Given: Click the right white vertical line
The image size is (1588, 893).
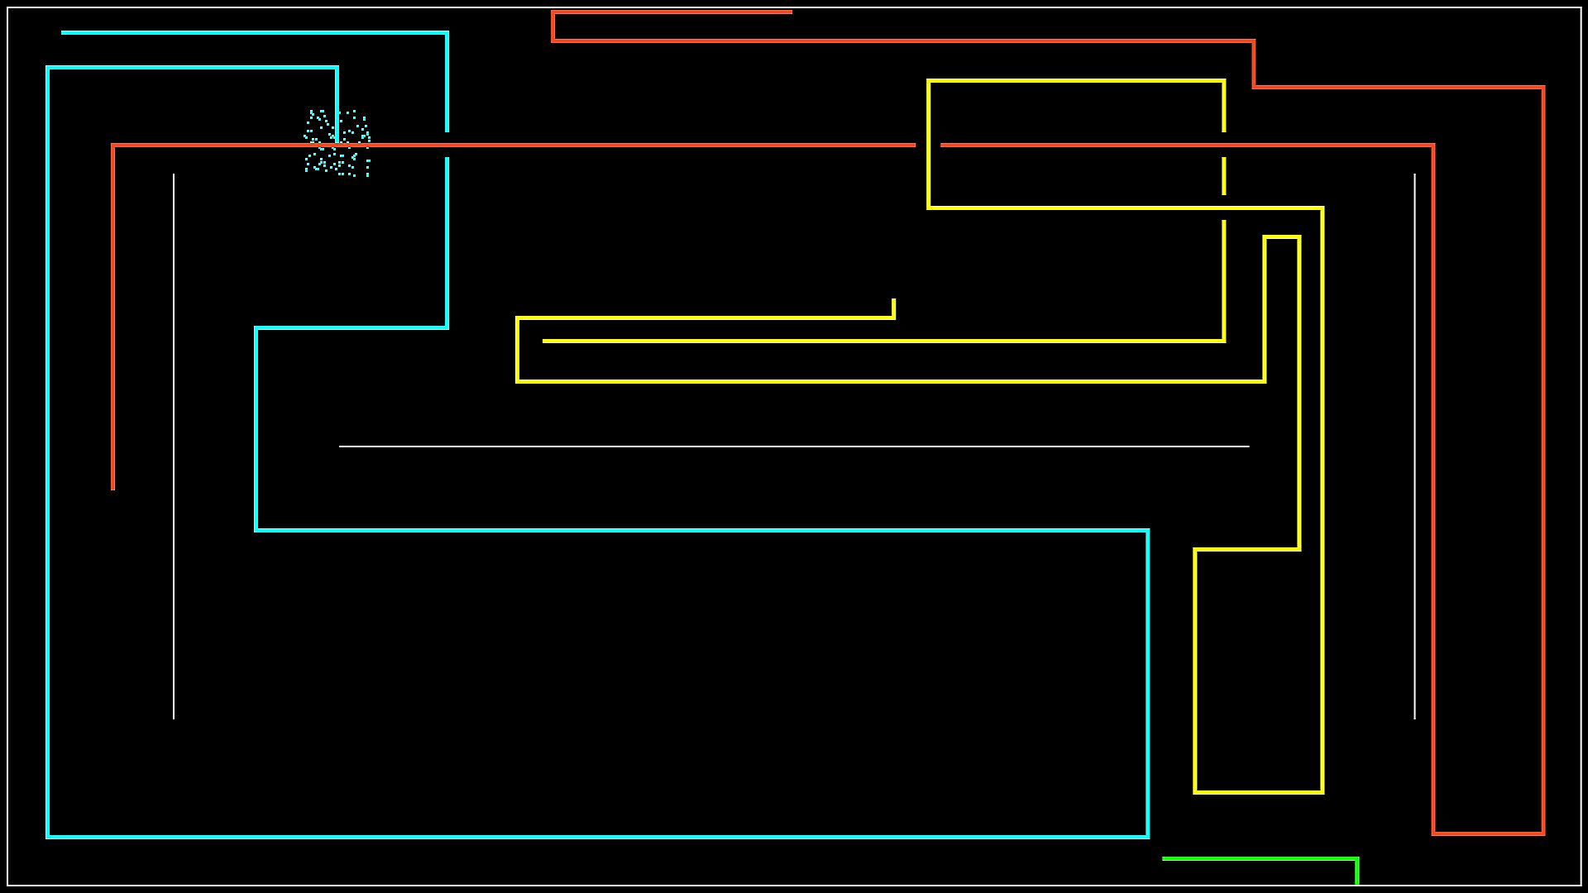Looking at the screenshot, I should click(x=1414, y=446).
